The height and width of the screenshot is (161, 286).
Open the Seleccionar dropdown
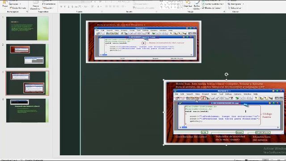pos(235,8)
